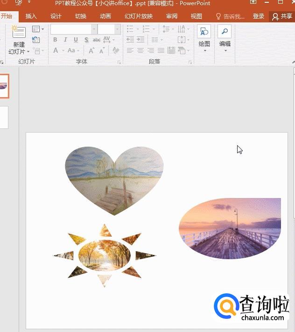Open the Editing (编辑) group
The width and height of the screenshot is (295, 332).
pos(225,38)
